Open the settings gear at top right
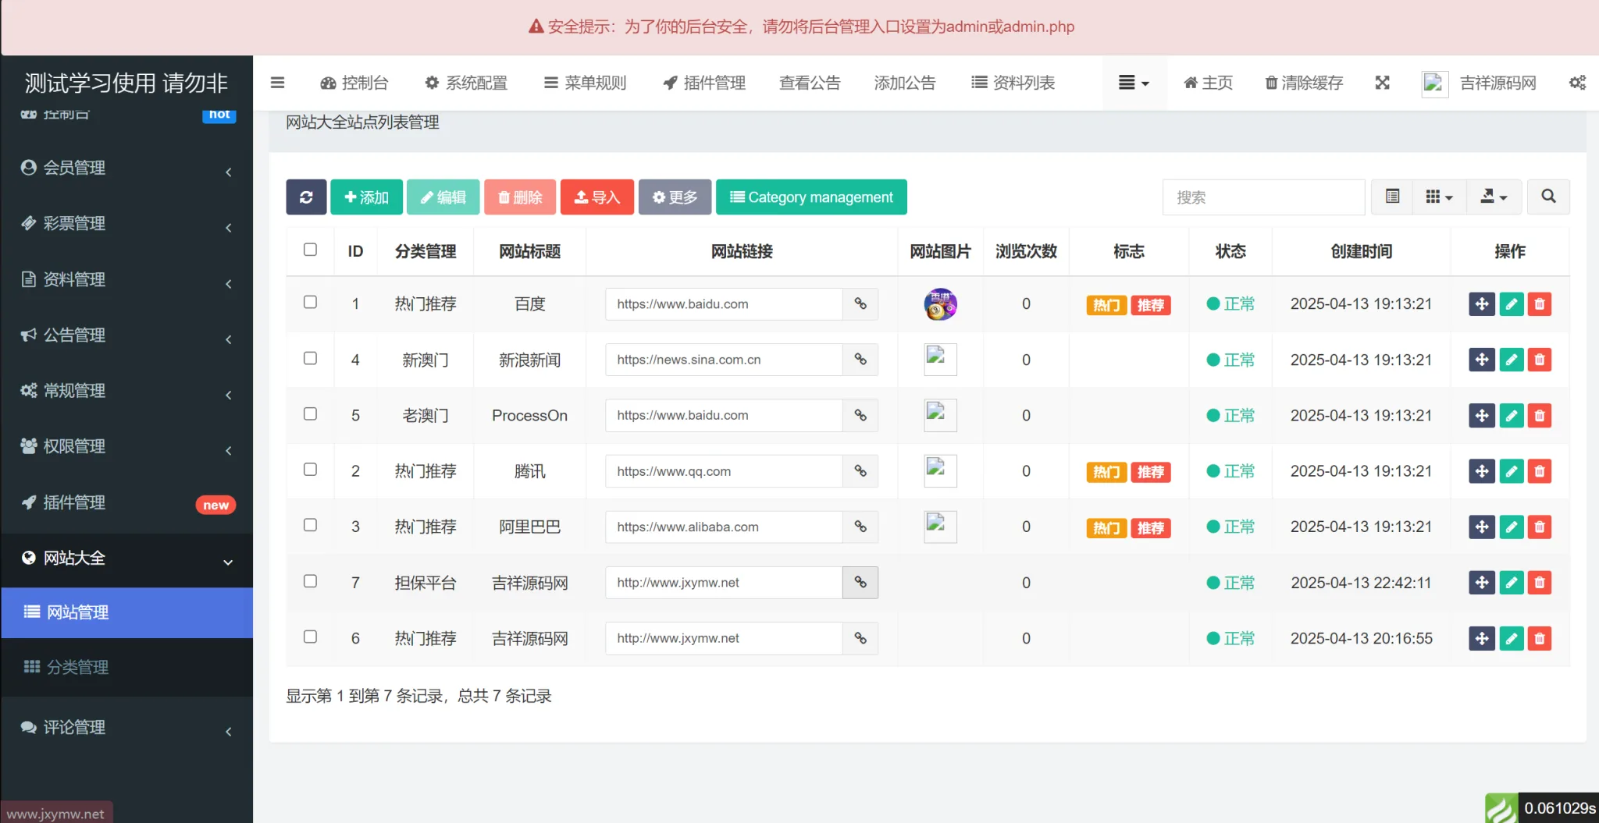The width and height of the screenshot is (1599, 823). point(1578,83)
